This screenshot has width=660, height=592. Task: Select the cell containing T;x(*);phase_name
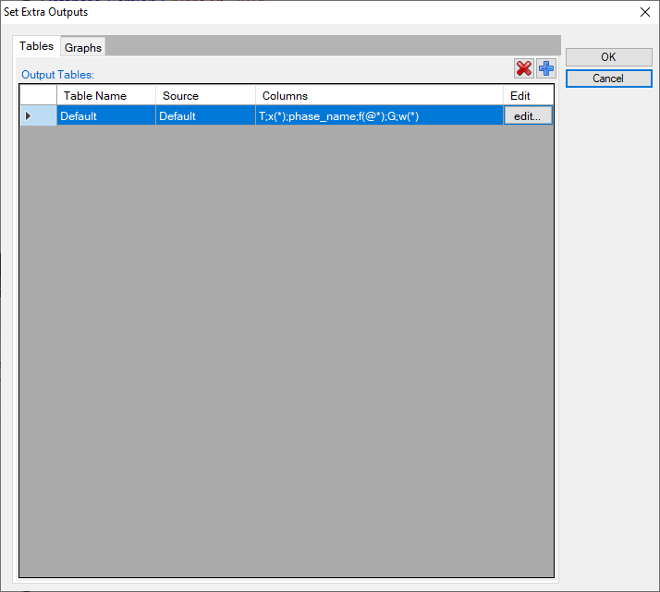pos(379,116)
